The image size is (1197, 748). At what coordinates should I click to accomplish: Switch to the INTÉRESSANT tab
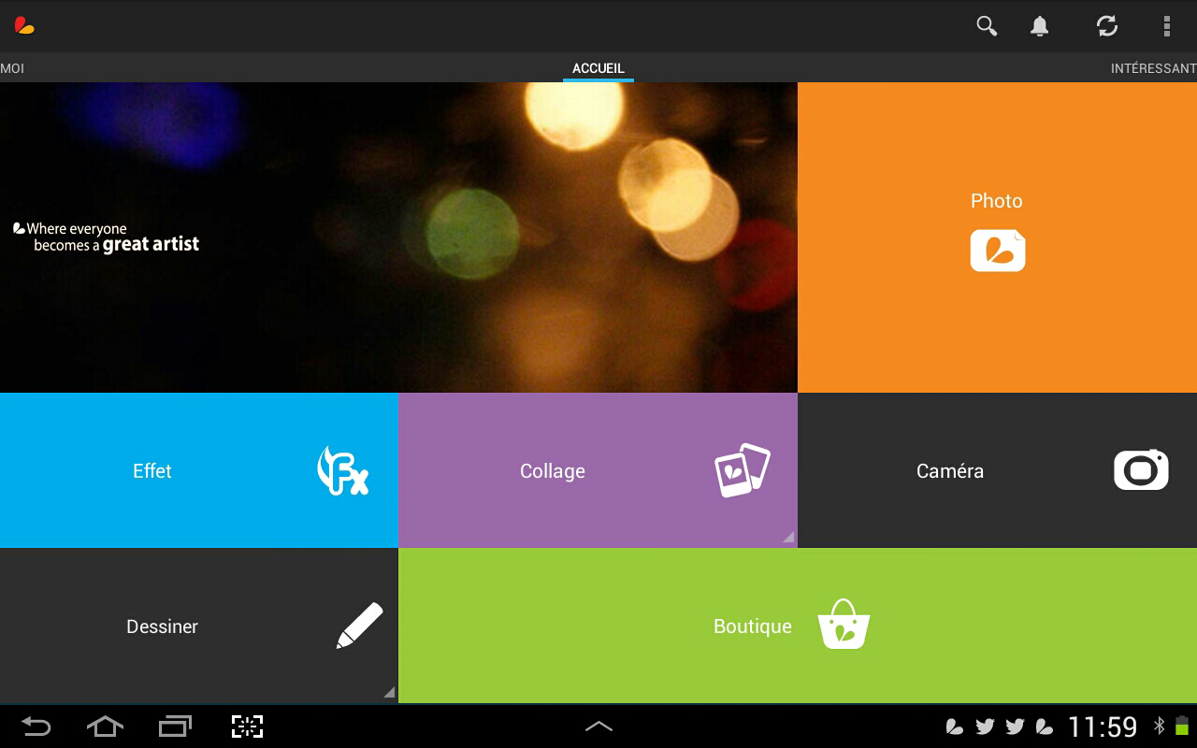pyautogui.click(x=1152, y=68)
